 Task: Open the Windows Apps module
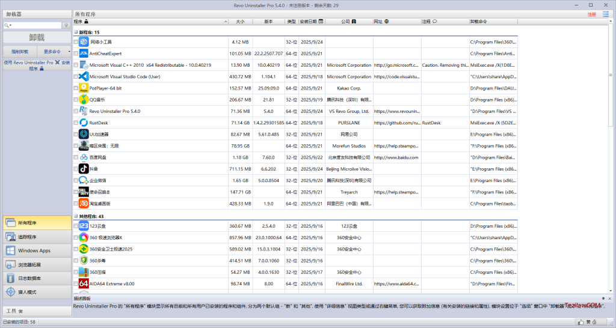pos(37,251)
